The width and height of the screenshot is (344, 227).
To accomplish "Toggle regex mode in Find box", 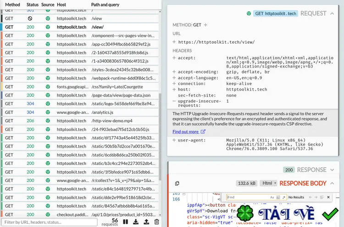I will [x=284, y=197].
